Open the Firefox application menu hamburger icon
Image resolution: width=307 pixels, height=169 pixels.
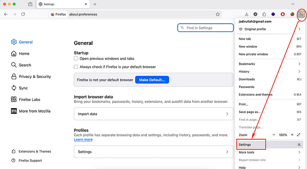point(302,14)
